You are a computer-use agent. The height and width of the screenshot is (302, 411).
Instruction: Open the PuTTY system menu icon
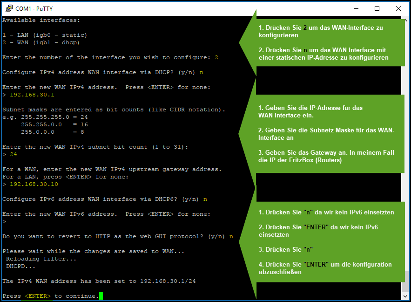[9, 8]
